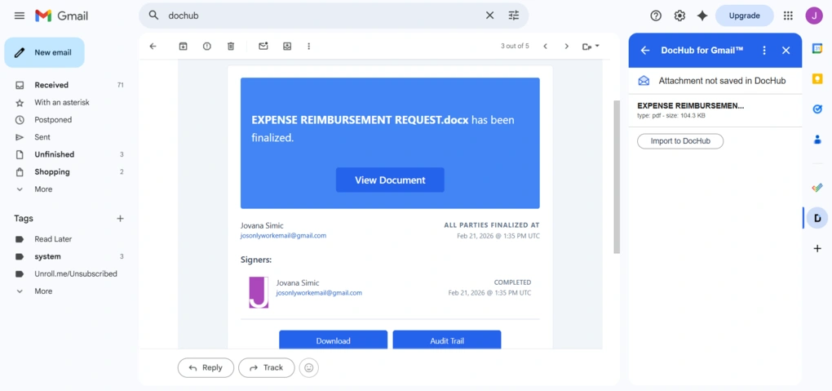Click the "3 out of 5" counter text

pos(515,47)
